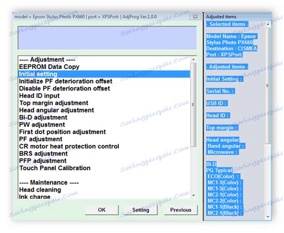Click the adjustment list scroll up arrow
This screenshot has height=233, width=284.
[194, 59]
